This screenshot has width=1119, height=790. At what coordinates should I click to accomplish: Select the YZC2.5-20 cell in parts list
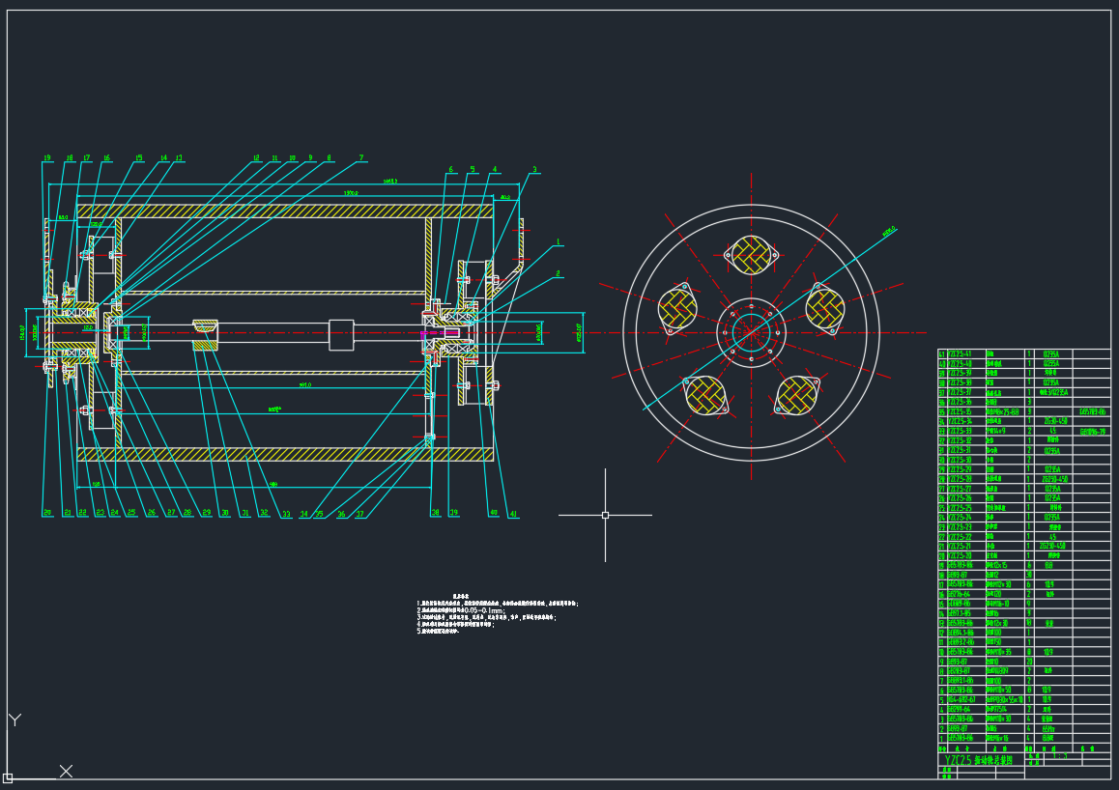click(x=960, y=556)
